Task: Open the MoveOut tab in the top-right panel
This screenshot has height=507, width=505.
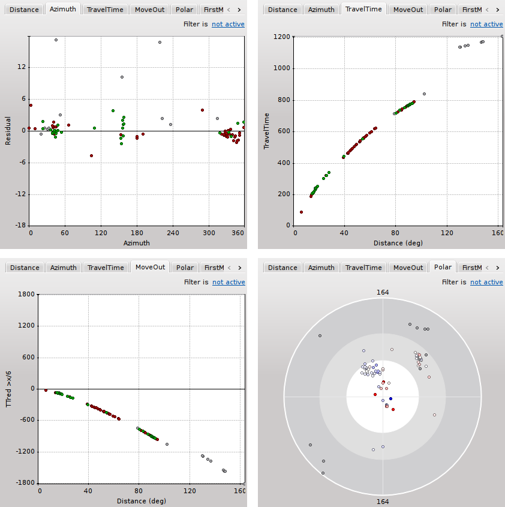Action: (408, 8)
